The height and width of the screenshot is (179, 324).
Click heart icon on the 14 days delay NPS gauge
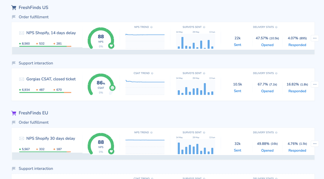pos(111,46)
